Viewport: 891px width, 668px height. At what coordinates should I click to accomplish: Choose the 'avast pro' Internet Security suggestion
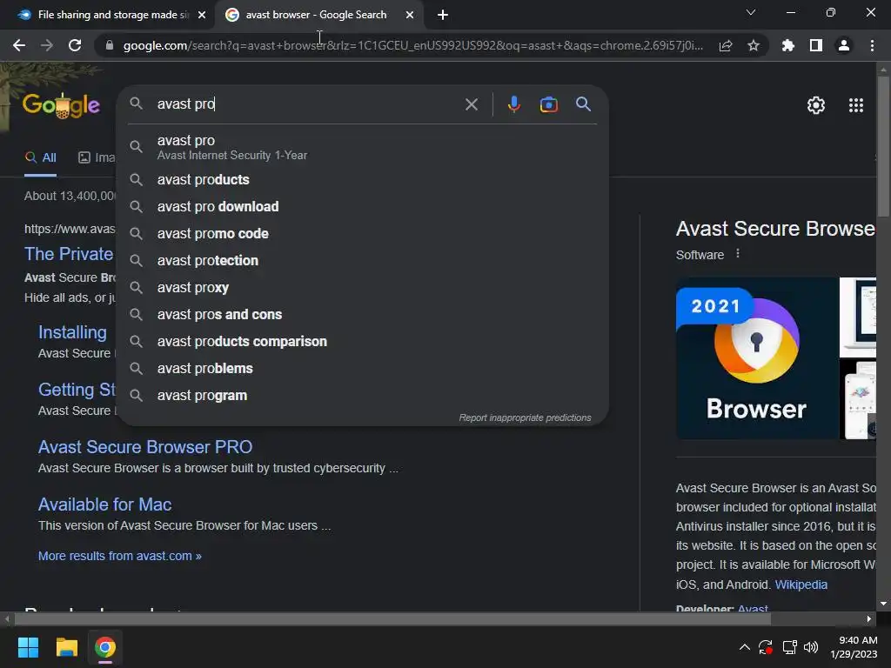point(362,147)
